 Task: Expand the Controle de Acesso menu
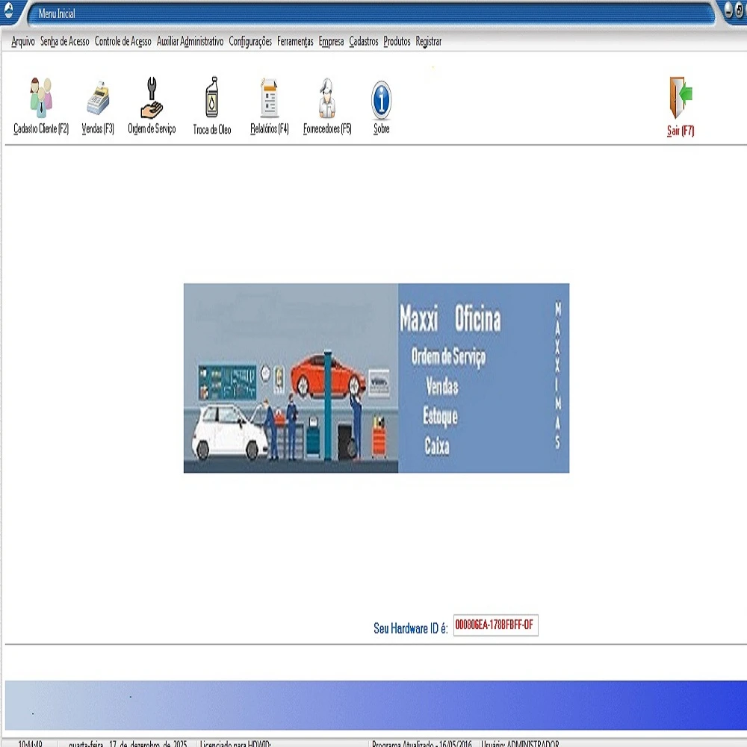(123, 42)
